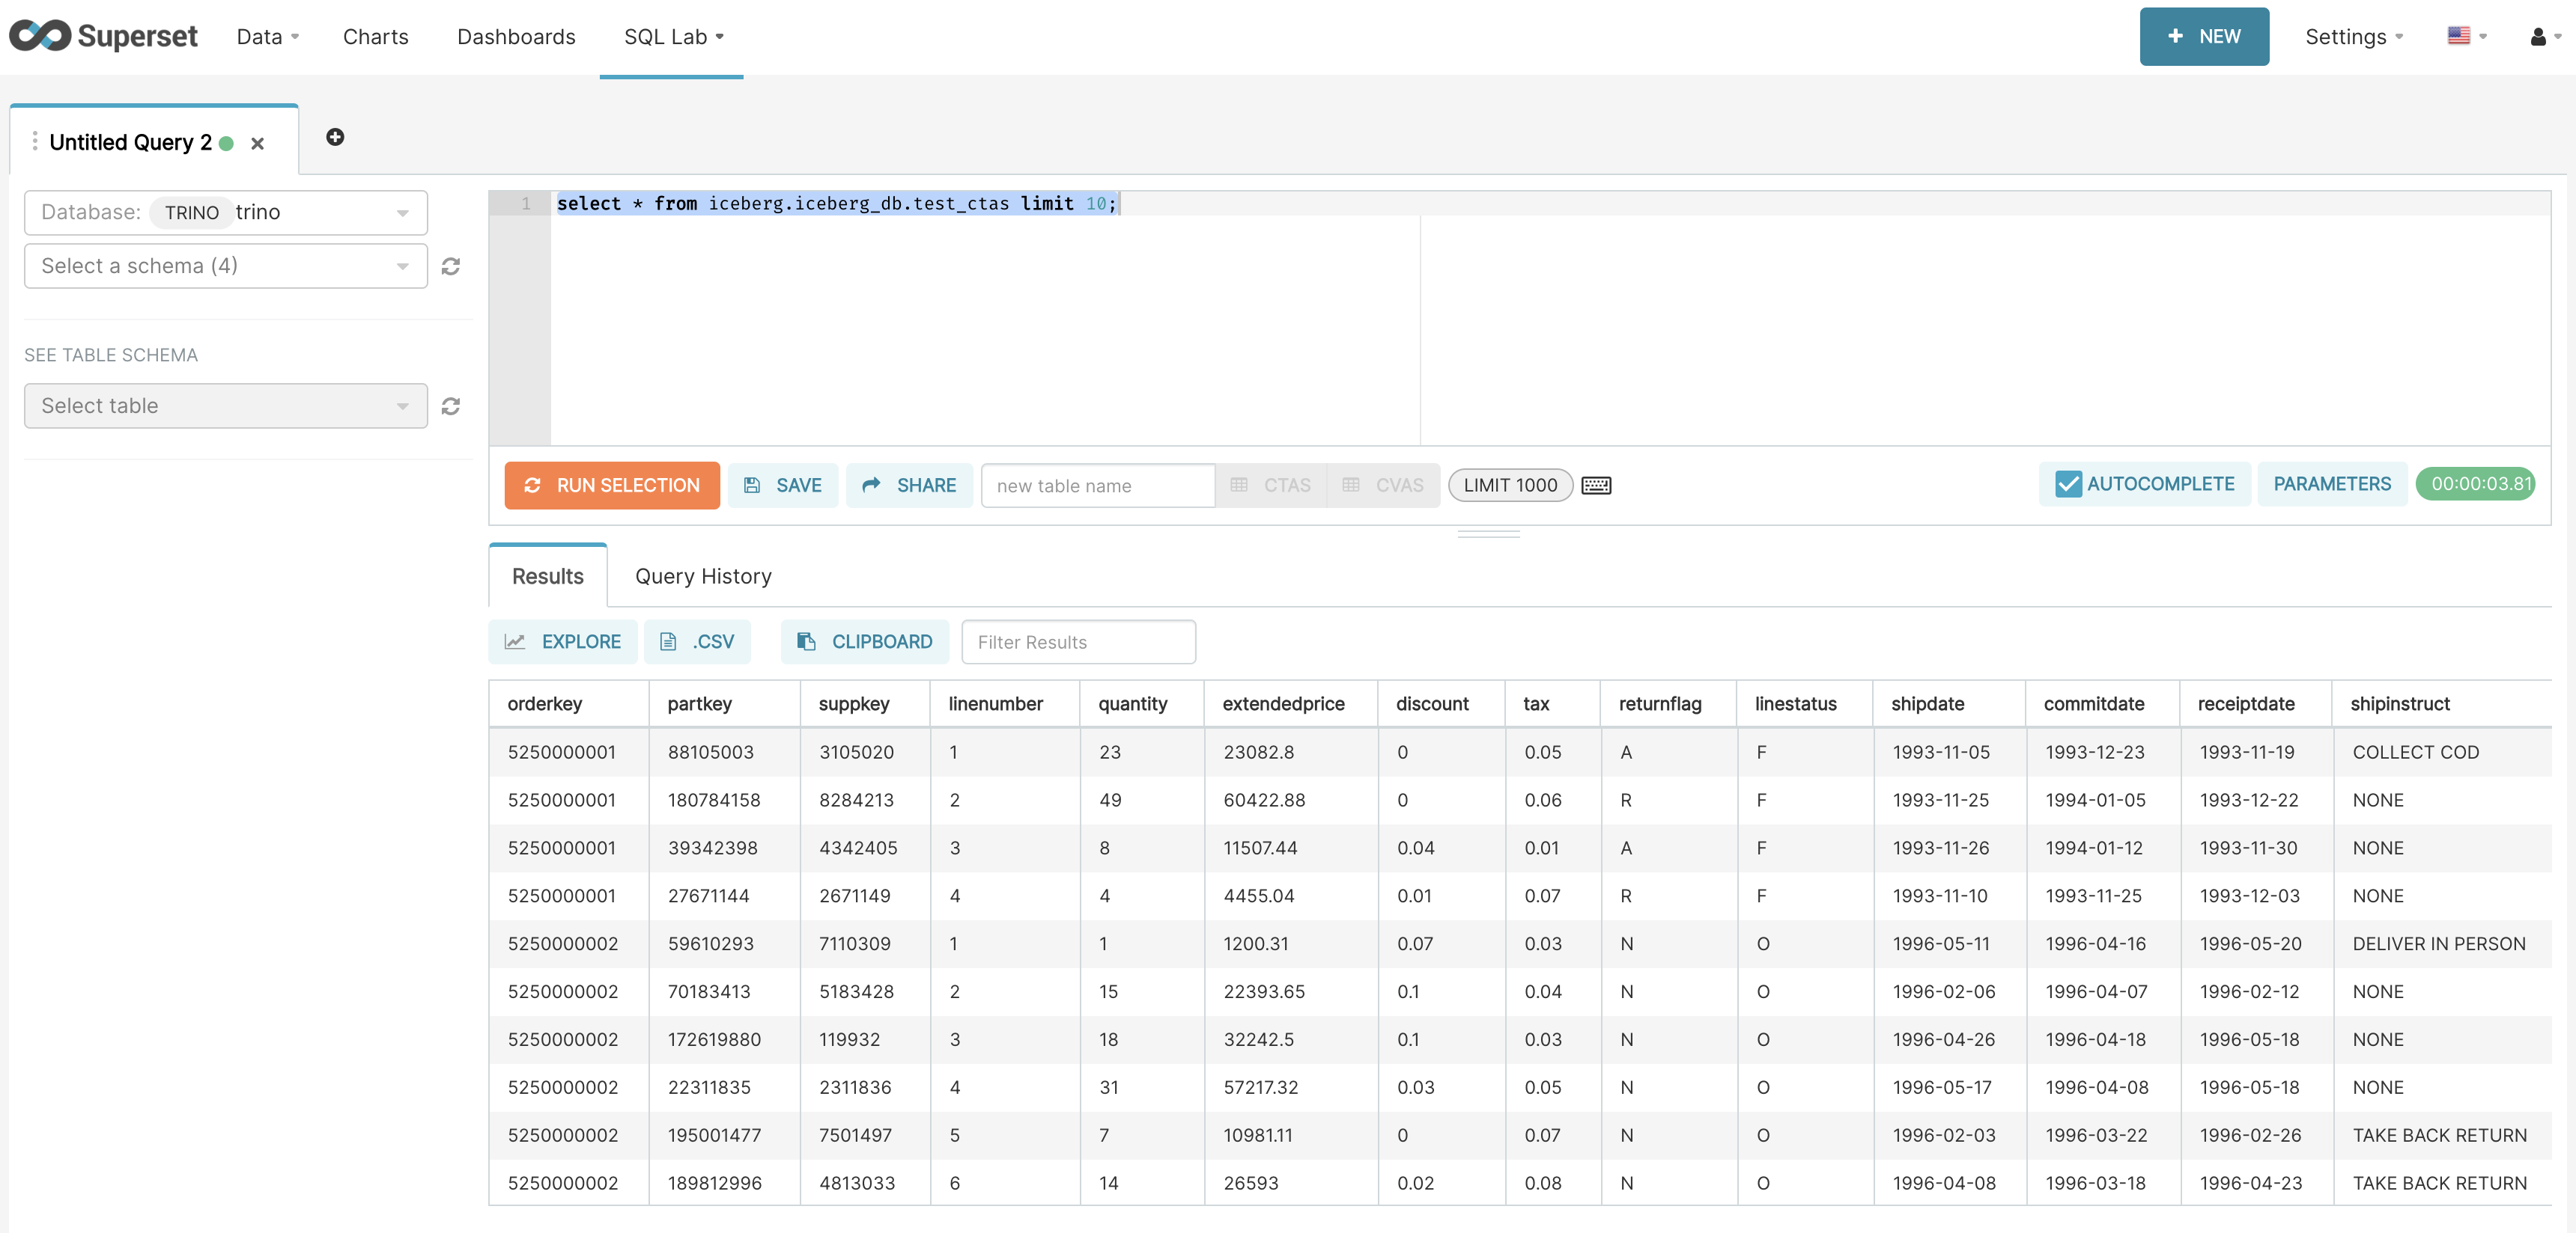2576x1233 pixels.
Task: Open the Database trino dropdown
Action: [226, 212]
